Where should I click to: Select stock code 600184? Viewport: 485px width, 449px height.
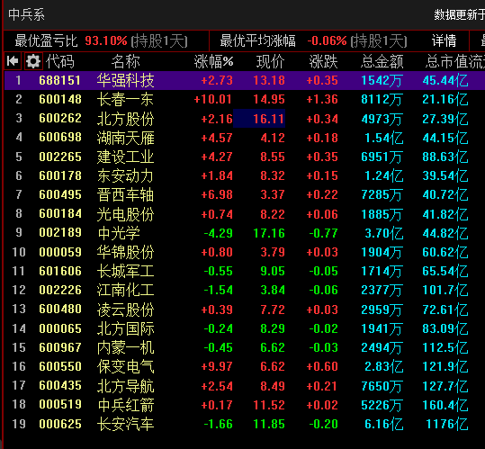point(60,213)
